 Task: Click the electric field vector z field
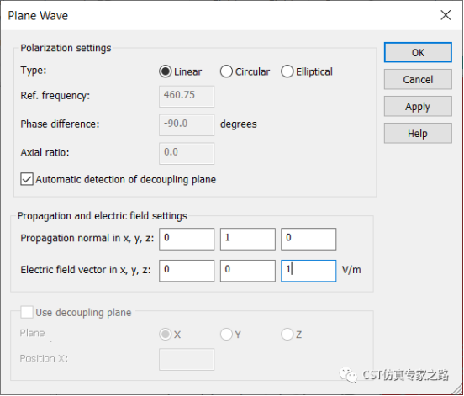[x=308, y=271]
